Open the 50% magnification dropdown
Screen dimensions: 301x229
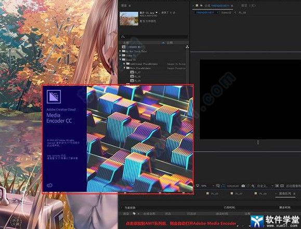click(x=207, y=186)
